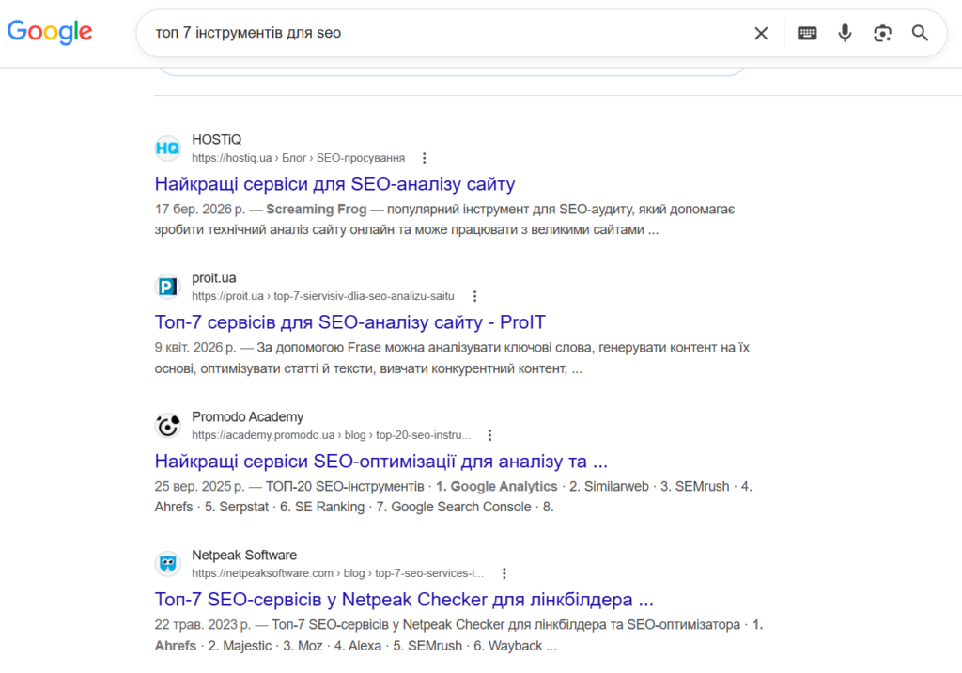Open 'Найкращі сервіси SEO-оптимізації для аналізу та ...' link

click(381, 461)
